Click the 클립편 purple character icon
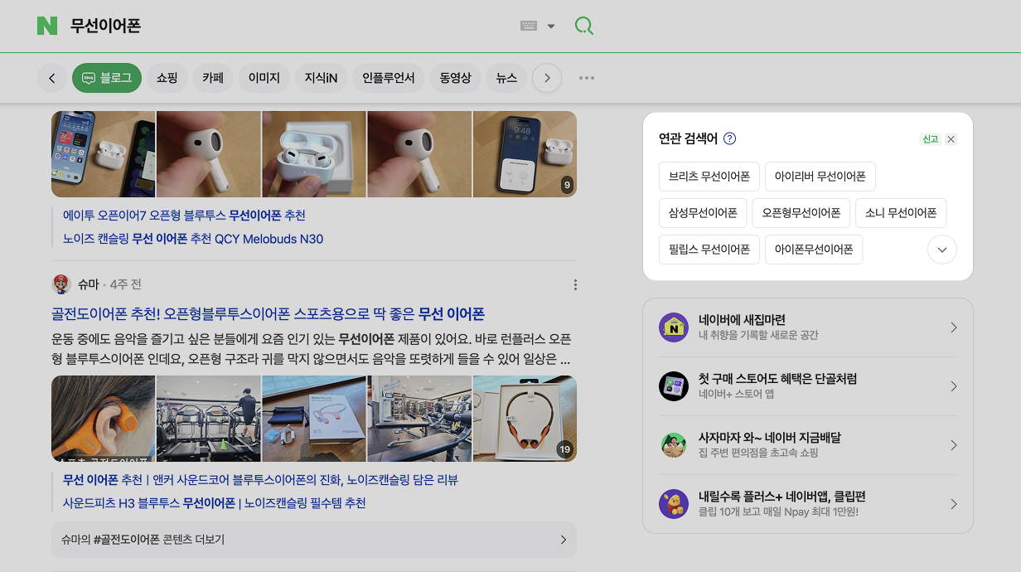The height and width of the screenshot is (572, 1021). (x=674, y=504)
